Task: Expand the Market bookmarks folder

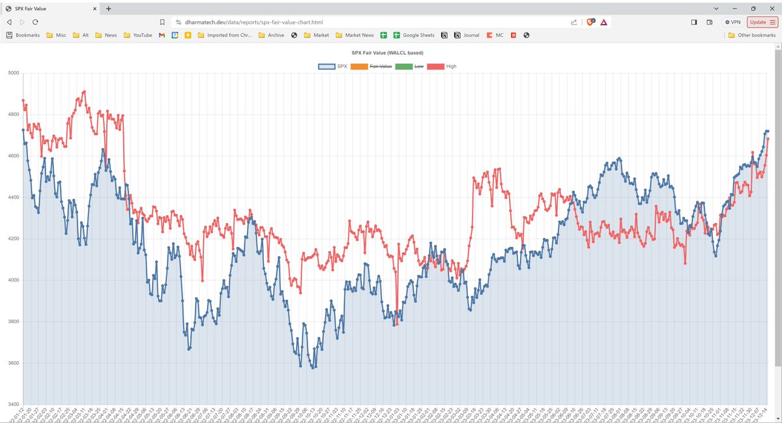Action: click(316, 35)
